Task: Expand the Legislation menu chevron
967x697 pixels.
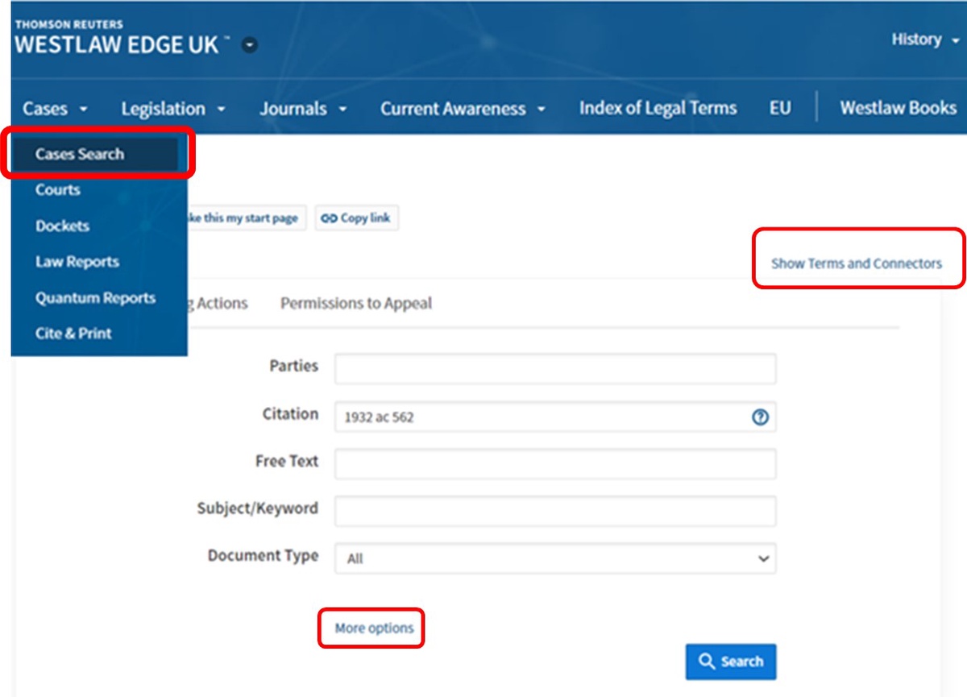Action: click(x=222, y=108)
